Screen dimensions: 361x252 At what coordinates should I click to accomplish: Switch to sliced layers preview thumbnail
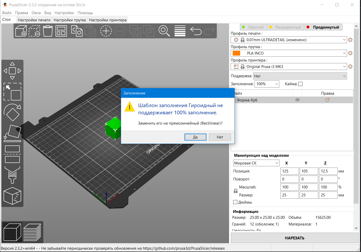click(32, 232)
